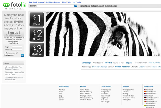Choose the Leisure category

(141, 67)
